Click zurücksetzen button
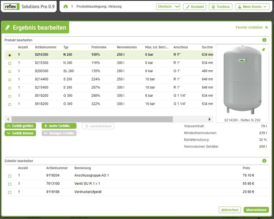This screenshot has height=219, width=274. coord(98,126)
